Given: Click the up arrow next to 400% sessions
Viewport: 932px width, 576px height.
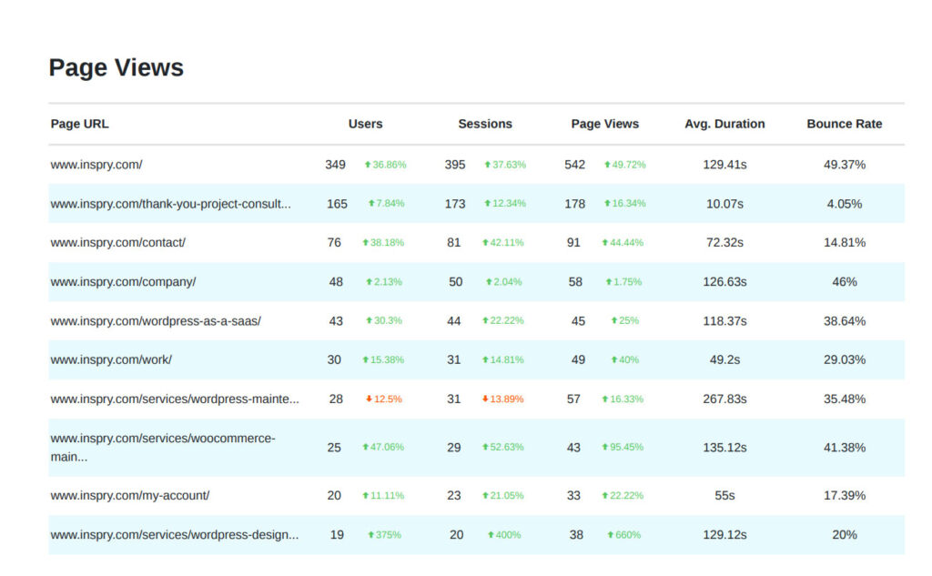Looking at the screenshot, I should [491, 535].
